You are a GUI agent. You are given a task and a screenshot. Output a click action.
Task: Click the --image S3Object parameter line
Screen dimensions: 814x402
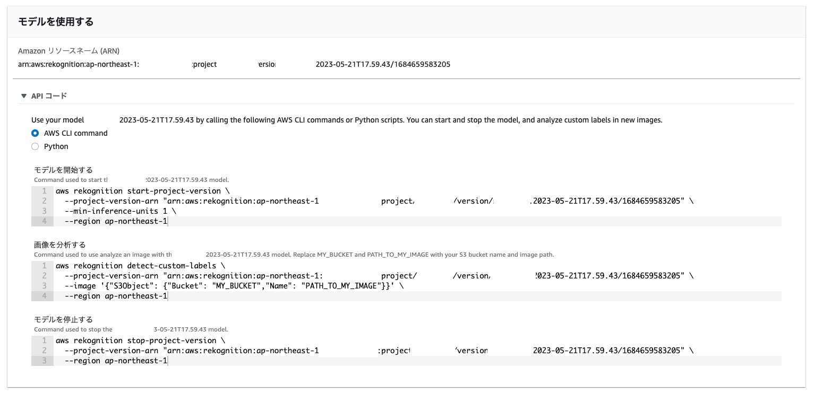234,286
